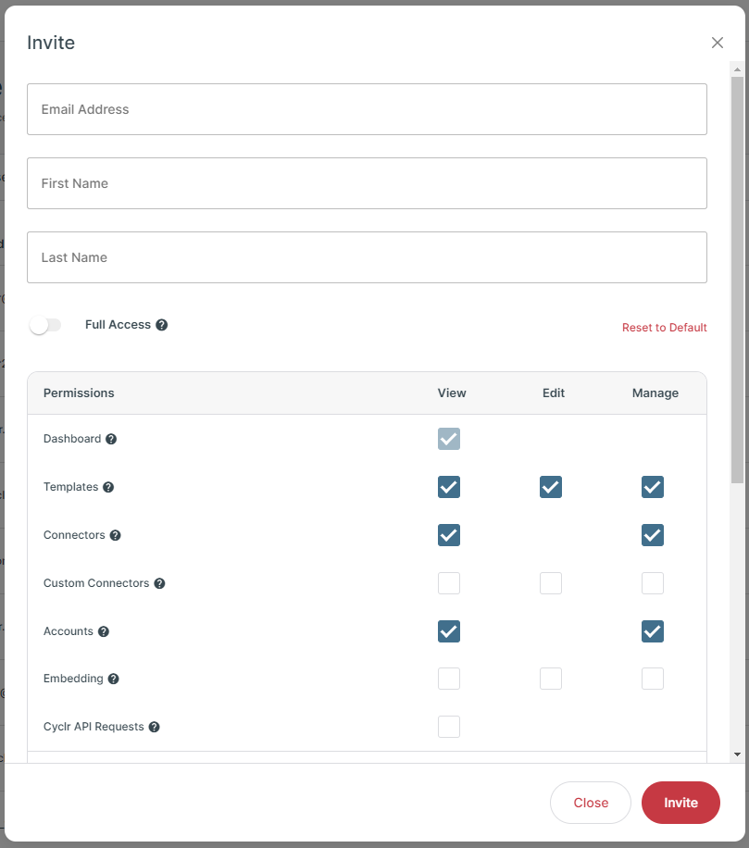Focus the Email Address input field

coord(367,109)
